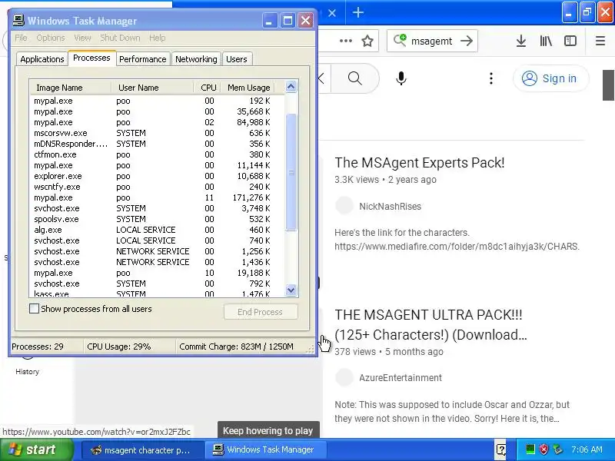Select the ctfmon.exe process row

157,154
